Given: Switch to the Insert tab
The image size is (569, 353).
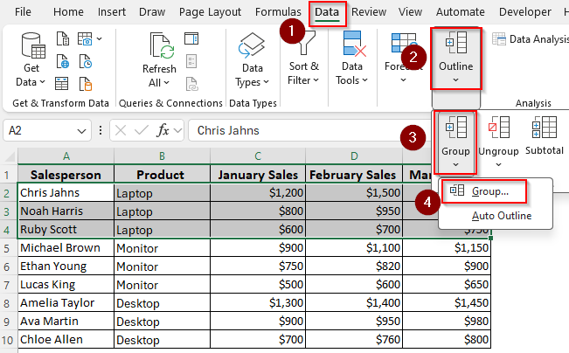Looking at the screenshot, I should pyautogui.click(x=111, y=12).
